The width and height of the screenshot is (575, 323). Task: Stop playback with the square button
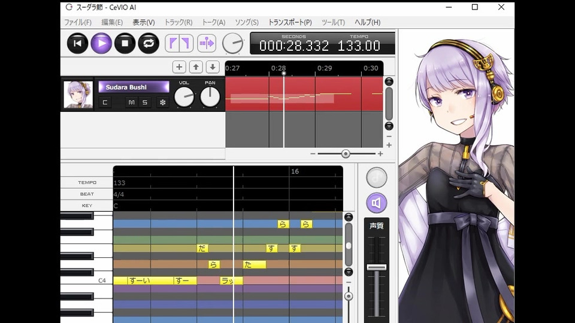[125, 43]
